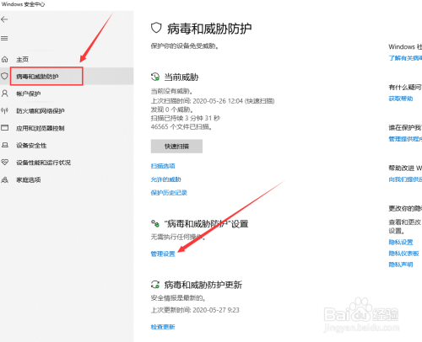Screen dimensions: 422x342
Task: Click the update icon by 病毒和威胁防护更新
Action: pos(155,285)
